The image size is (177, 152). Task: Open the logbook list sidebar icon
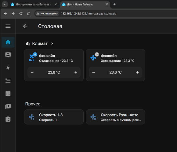pos(8,81)
